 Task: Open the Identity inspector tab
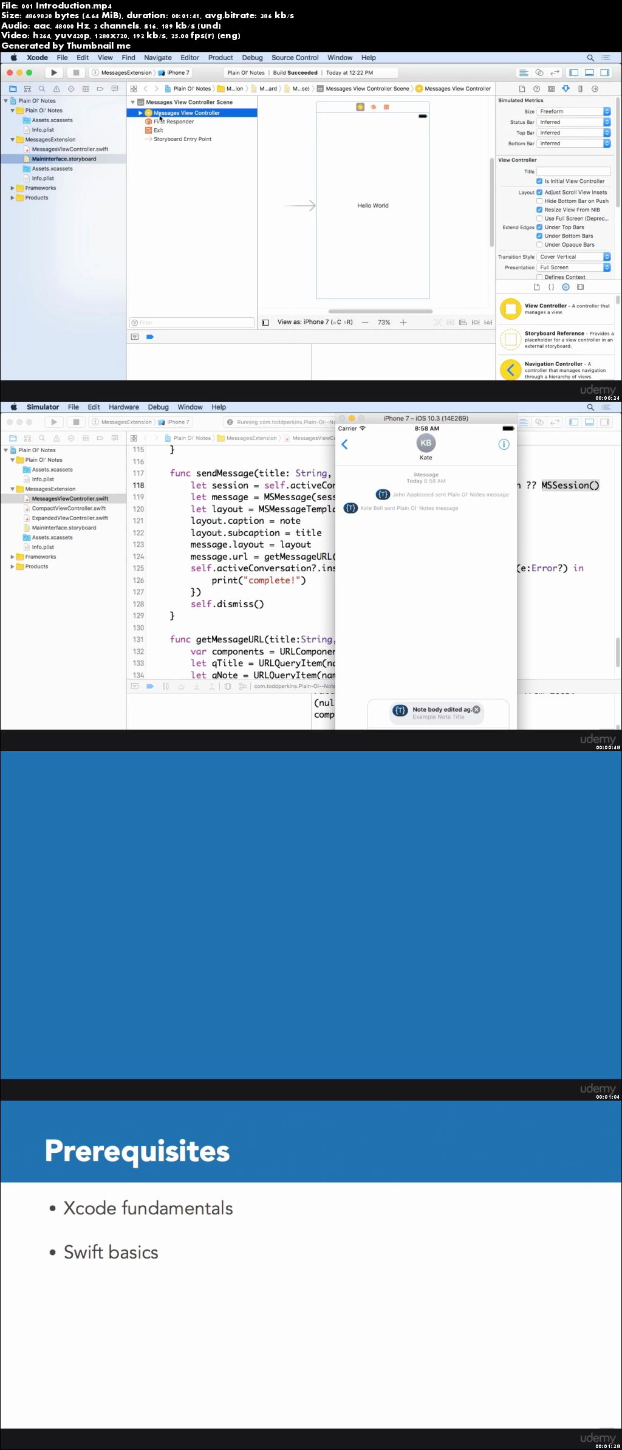click(551, 89)
